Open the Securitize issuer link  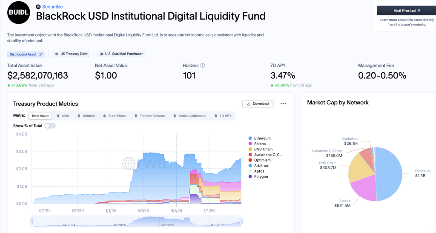[x=52, y=7]
